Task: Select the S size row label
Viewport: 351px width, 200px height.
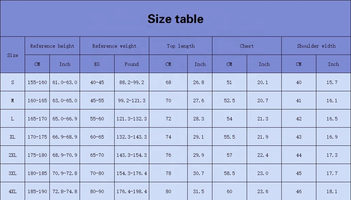Action: coord(13,82)
